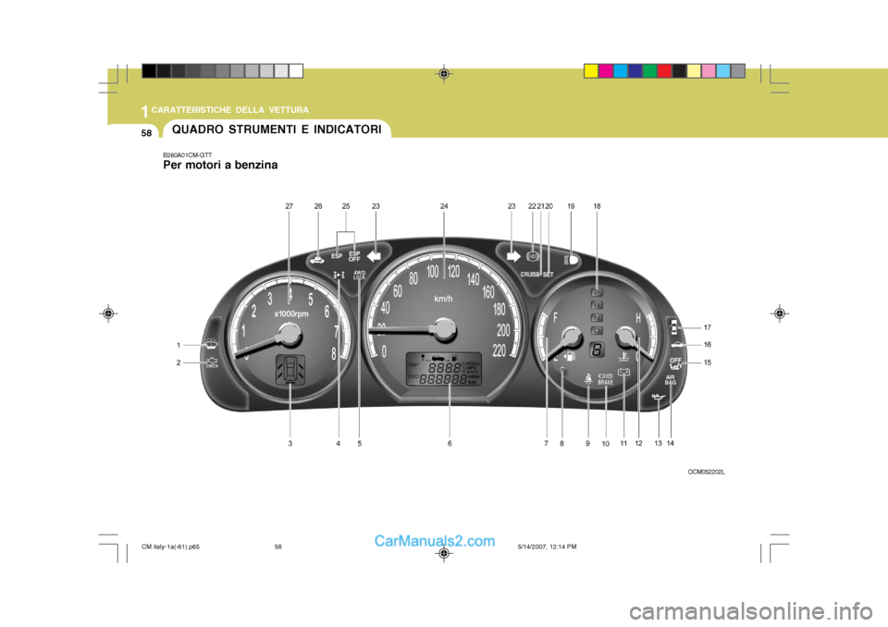Click the digital gear number display showing 8

pyautogui.click(x=597, y=350)
